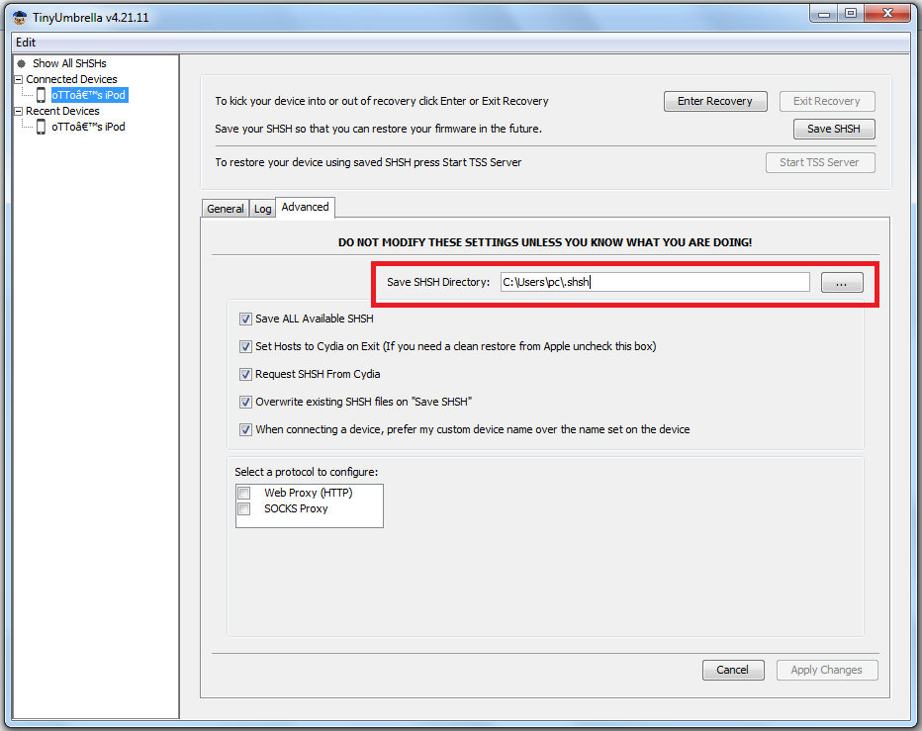Select the connected device oTToâ€™s iPod
This screenshot has height=731, width=922.
click(x=89, y=95)
